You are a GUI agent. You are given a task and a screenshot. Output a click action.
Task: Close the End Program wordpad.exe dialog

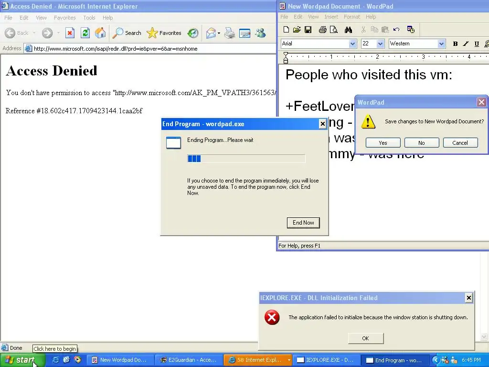tap(322, 124)
